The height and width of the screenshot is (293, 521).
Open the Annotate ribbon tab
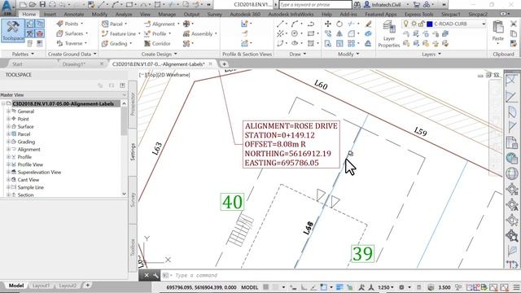click(74, 15)
